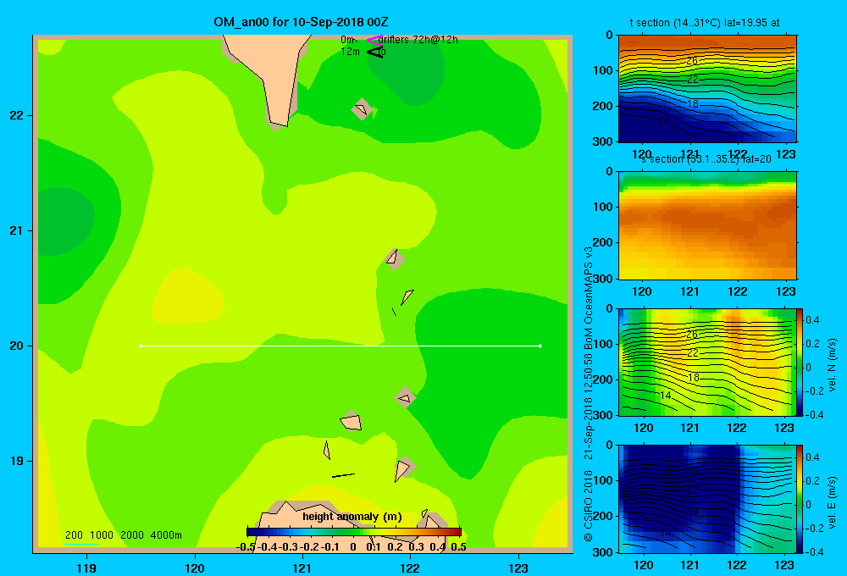The height and width of the screenshot is (576, 847).
Task: Open the eastward velocity section panel
Action: (707, 499)
